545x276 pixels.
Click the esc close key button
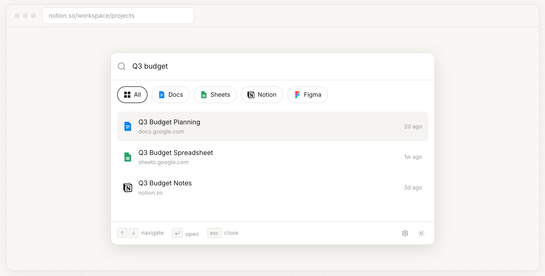214,233
